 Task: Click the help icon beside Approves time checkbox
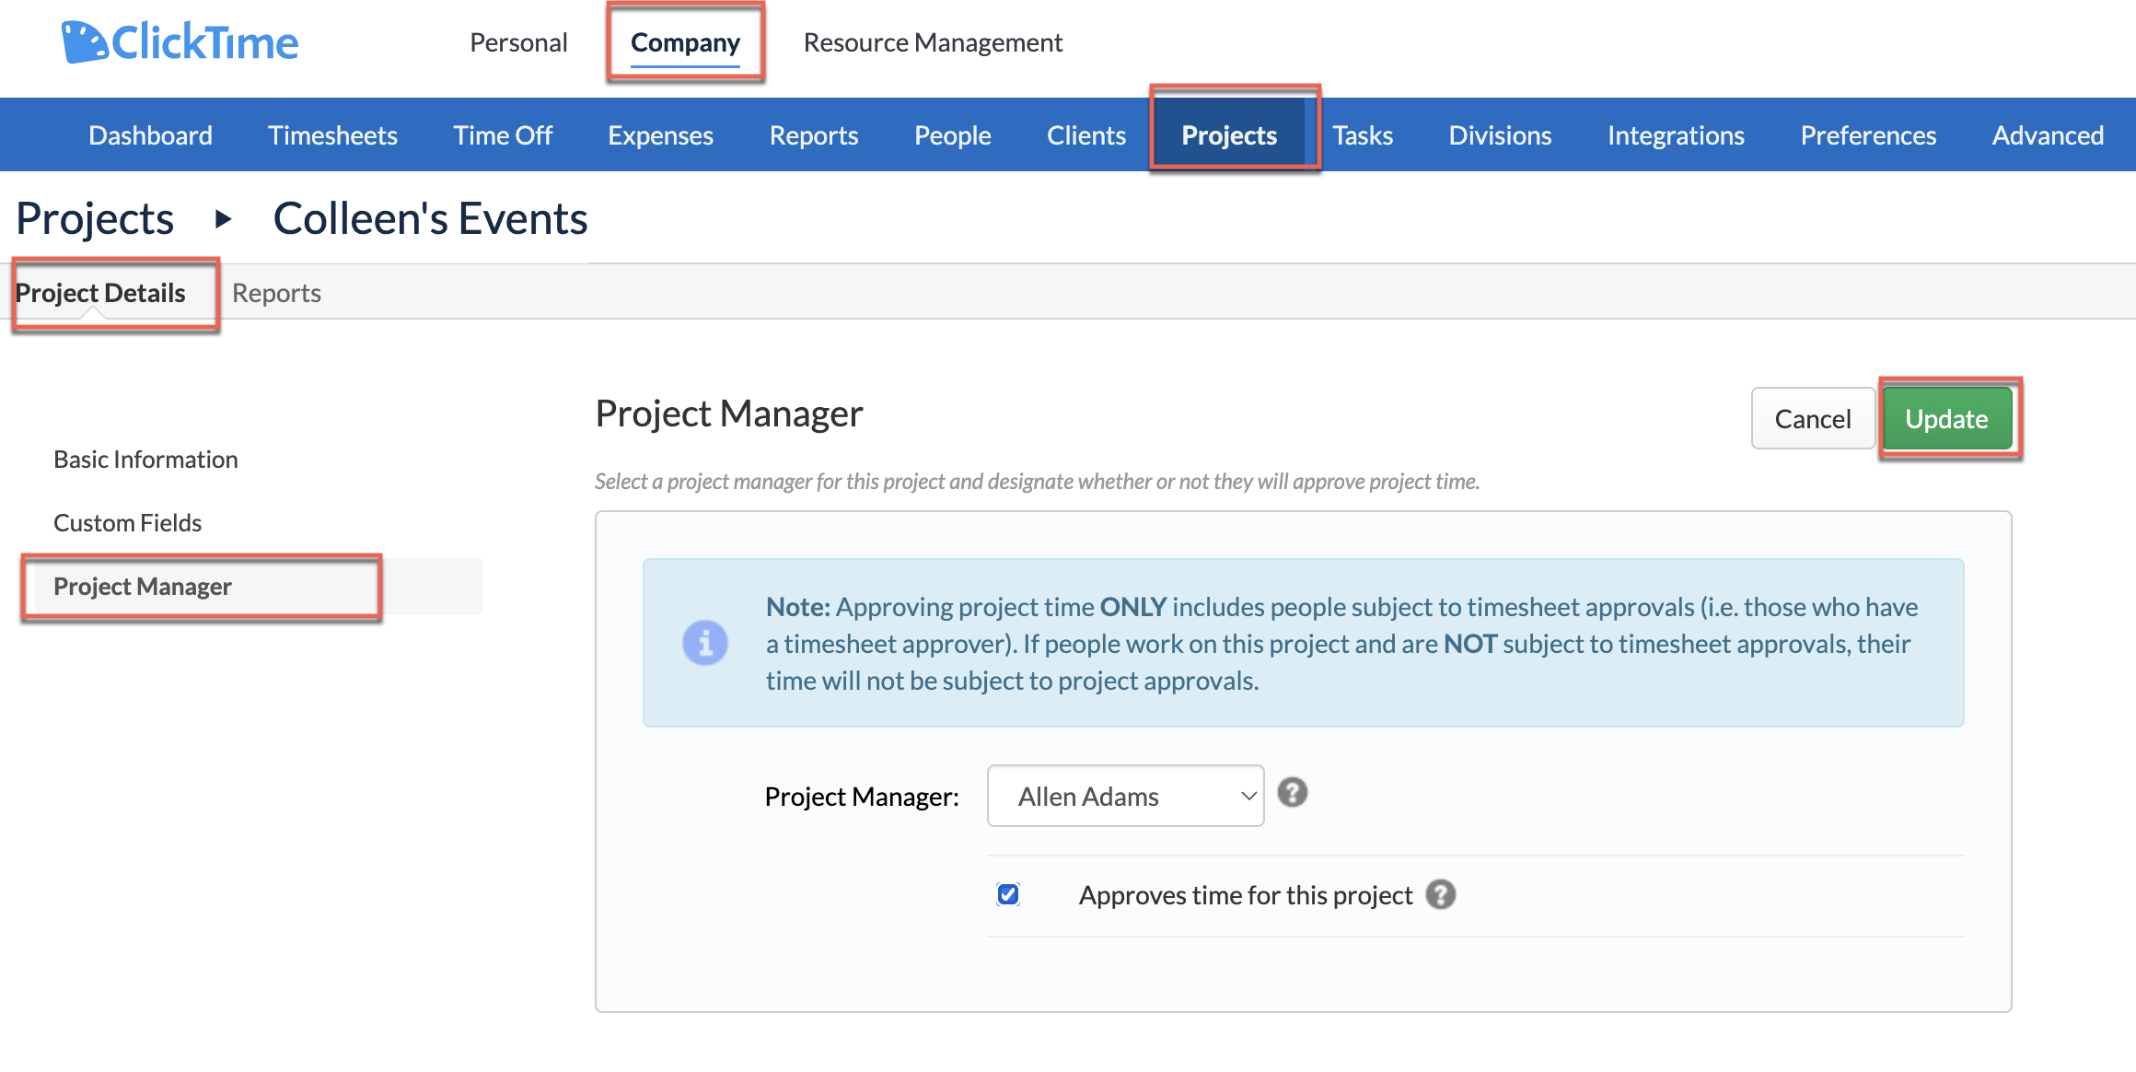pyautogui.click(x=1442, y=893)
